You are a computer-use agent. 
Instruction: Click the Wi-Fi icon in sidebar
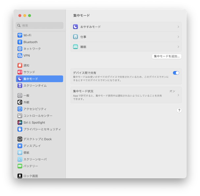pyautogui.click(x=20, y=35)
